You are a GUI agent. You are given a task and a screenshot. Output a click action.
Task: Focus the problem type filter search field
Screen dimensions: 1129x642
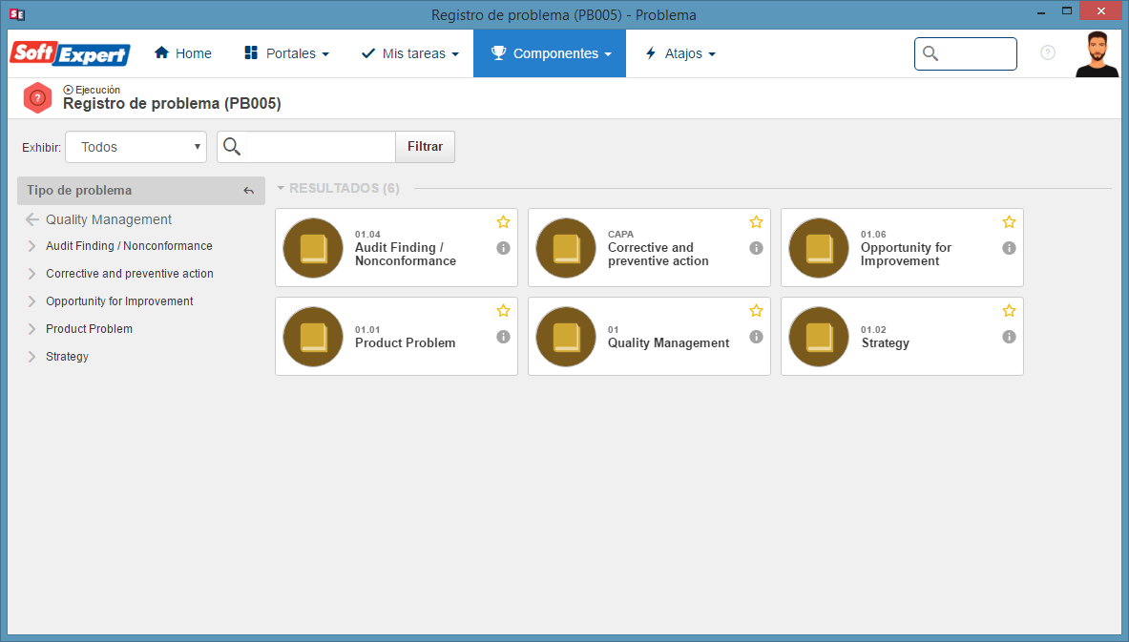[321, 147]
